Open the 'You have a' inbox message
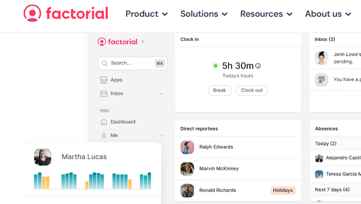 click(347, 80)
